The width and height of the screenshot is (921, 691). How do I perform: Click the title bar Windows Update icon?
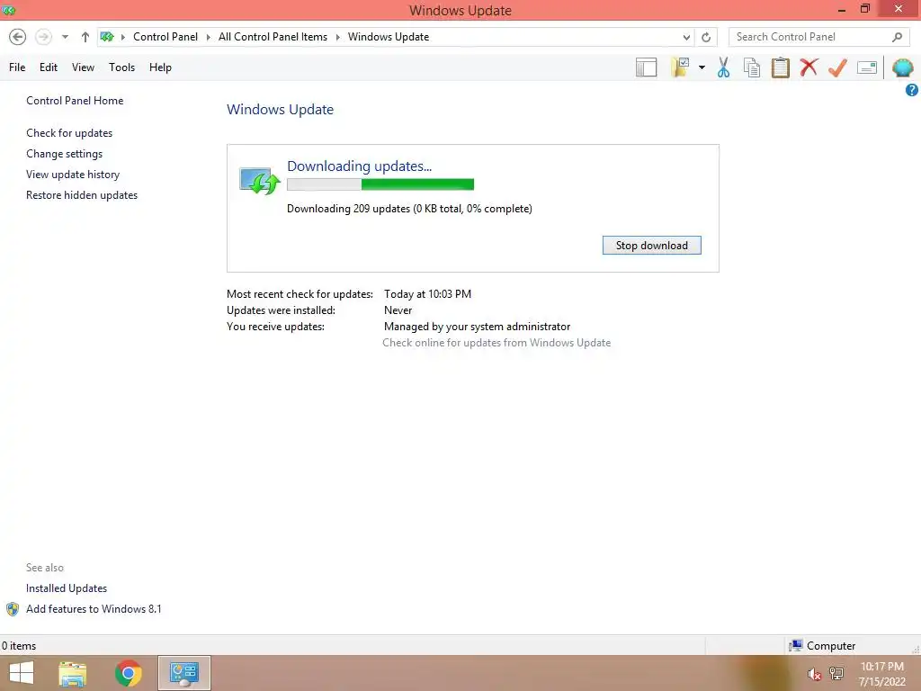pyautogui.click(x=9, y=10)
